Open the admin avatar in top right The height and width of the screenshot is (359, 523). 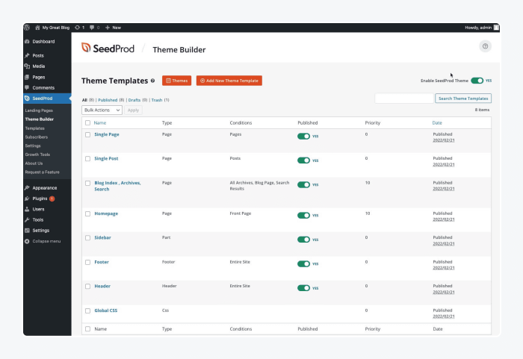tap(496, 28)
